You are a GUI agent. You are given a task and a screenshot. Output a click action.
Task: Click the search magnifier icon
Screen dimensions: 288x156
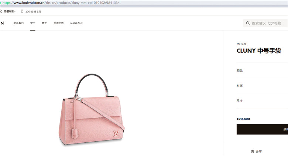pyautogui.click(x=248, y=23)
